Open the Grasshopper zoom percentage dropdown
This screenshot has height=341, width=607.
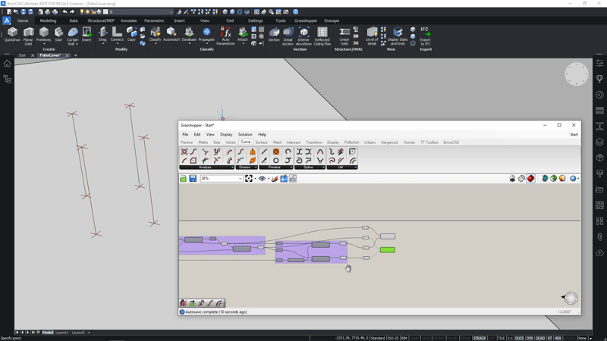point(240,179)
